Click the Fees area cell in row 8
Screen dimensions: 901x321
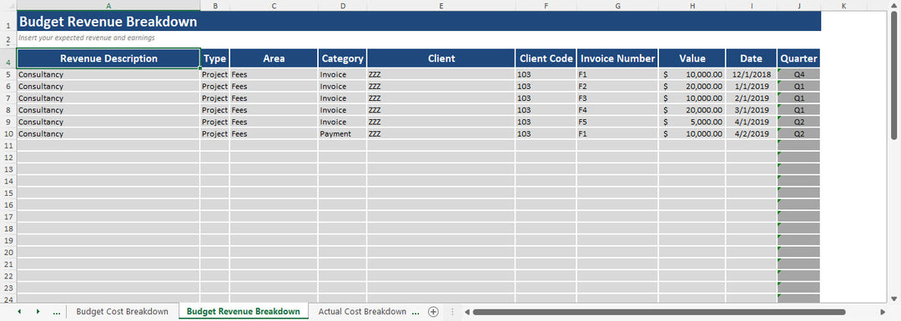[274, 110]
